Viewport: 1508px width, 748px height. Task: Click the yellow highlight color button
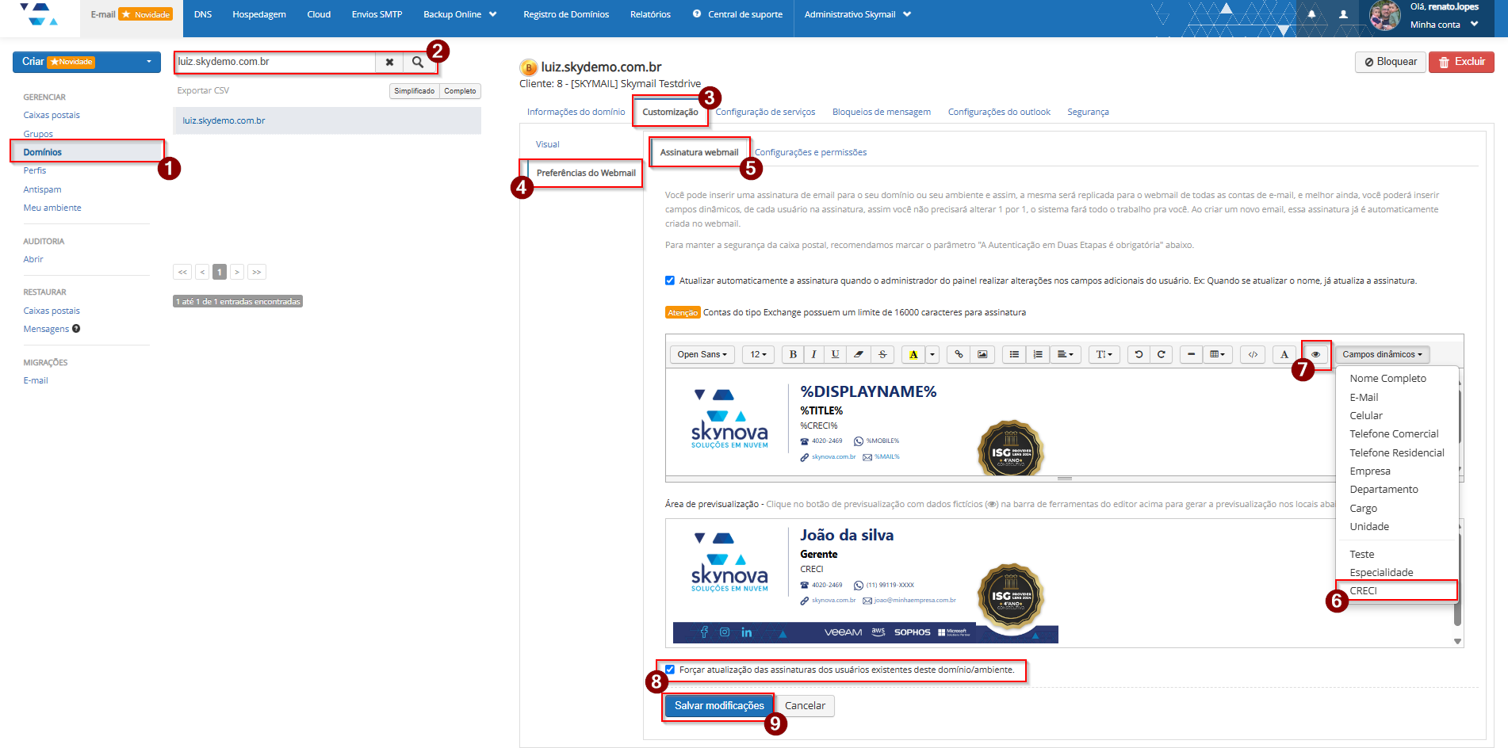(x=913, y=354)
